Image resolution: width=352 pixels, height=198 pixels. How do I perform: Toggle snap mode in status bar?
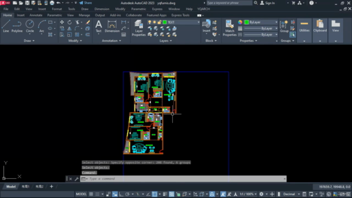click(x=97, y=194)
